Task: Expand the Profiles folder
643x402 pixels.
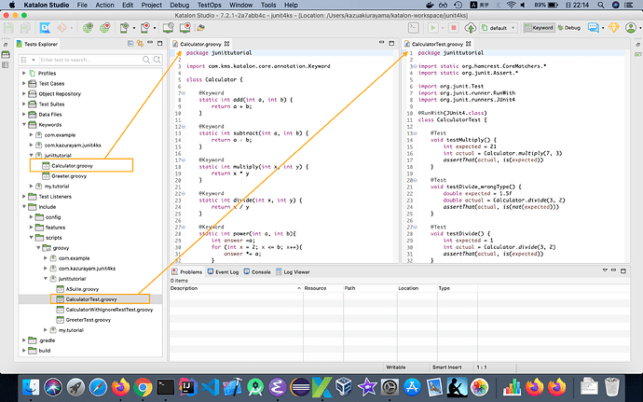Action: (x=24, y=73)
